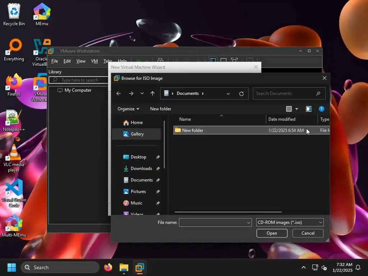Click New folder in the toolbar
The image size is (368, 276).
[161, 109]
